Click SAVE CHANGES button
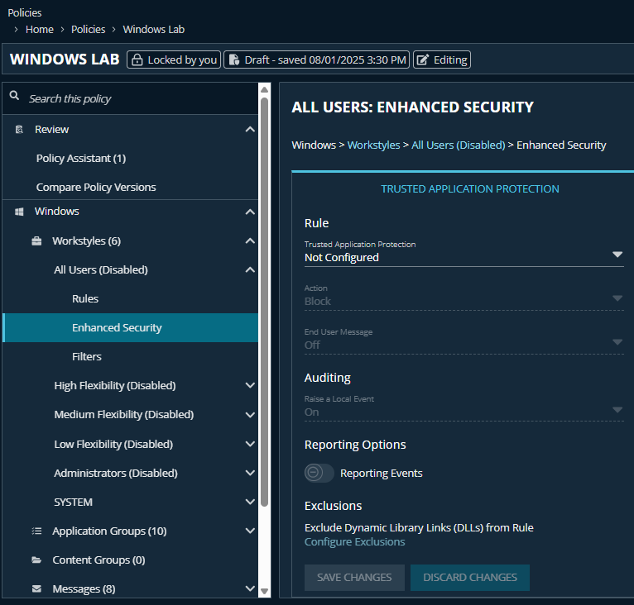The width and height of the screenshot is (634, 605). 354,578
